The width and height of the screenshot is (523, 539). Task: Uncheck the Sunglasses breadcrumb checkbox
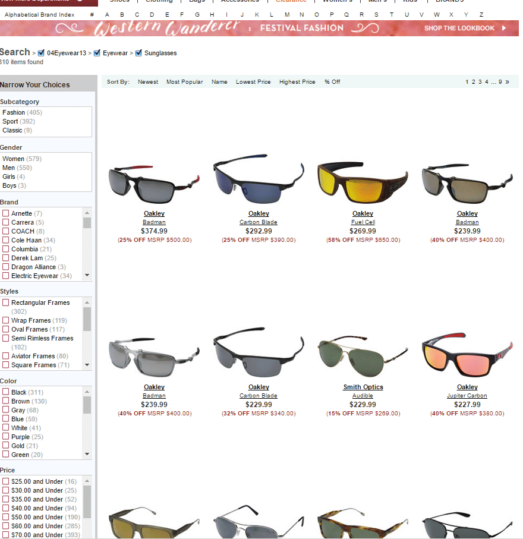pyautogui.click(x=139, y=53)
